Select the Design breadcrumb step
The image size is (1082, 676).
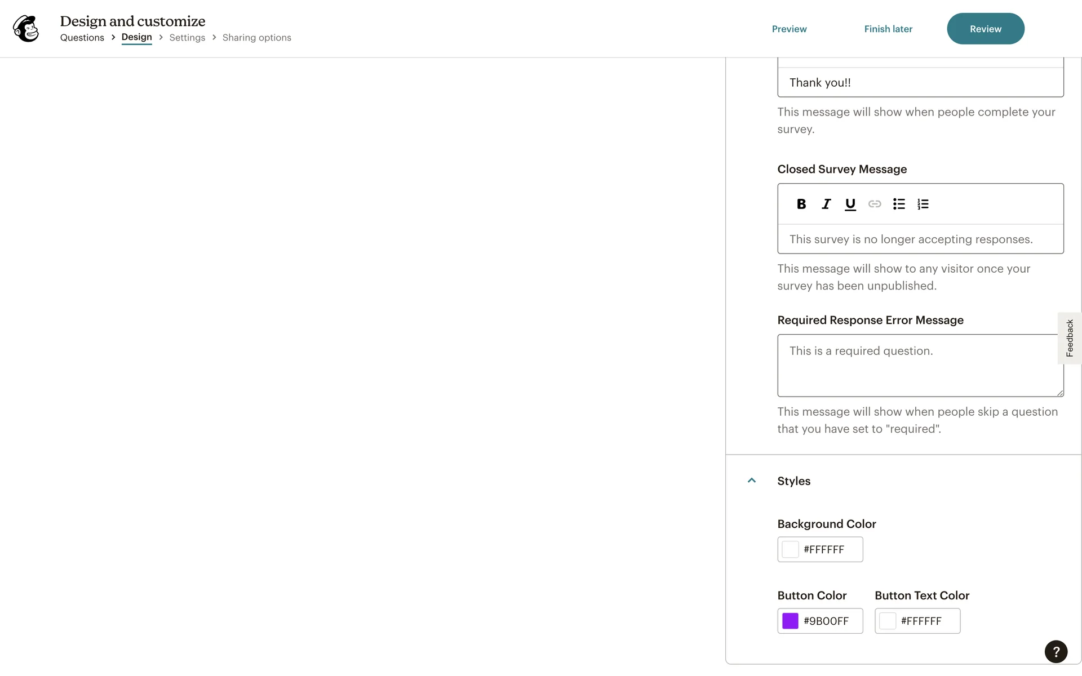tap(136, 37)
